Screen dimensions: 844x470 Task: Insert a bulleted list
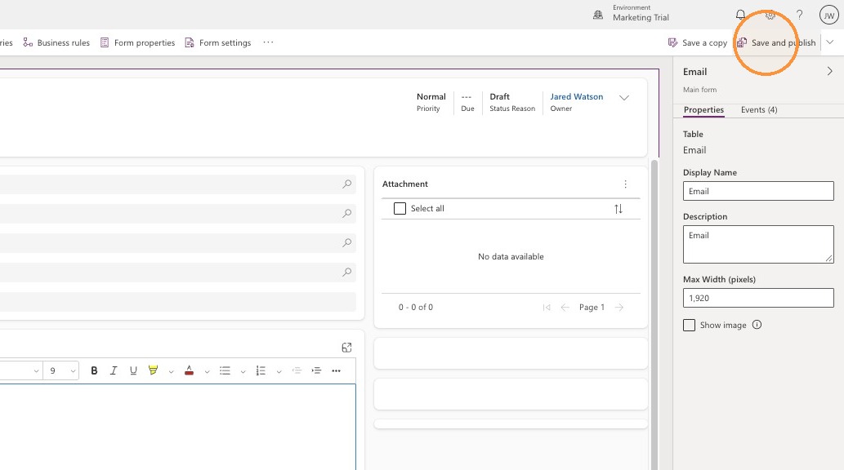[x=225, y=370]
